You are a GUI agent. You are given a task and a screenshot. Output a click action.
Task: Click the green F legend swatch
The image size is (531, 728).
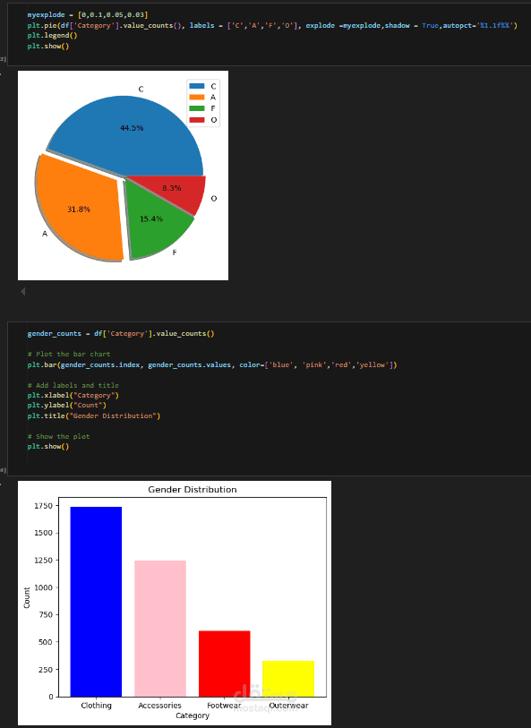tap(197, 108)
